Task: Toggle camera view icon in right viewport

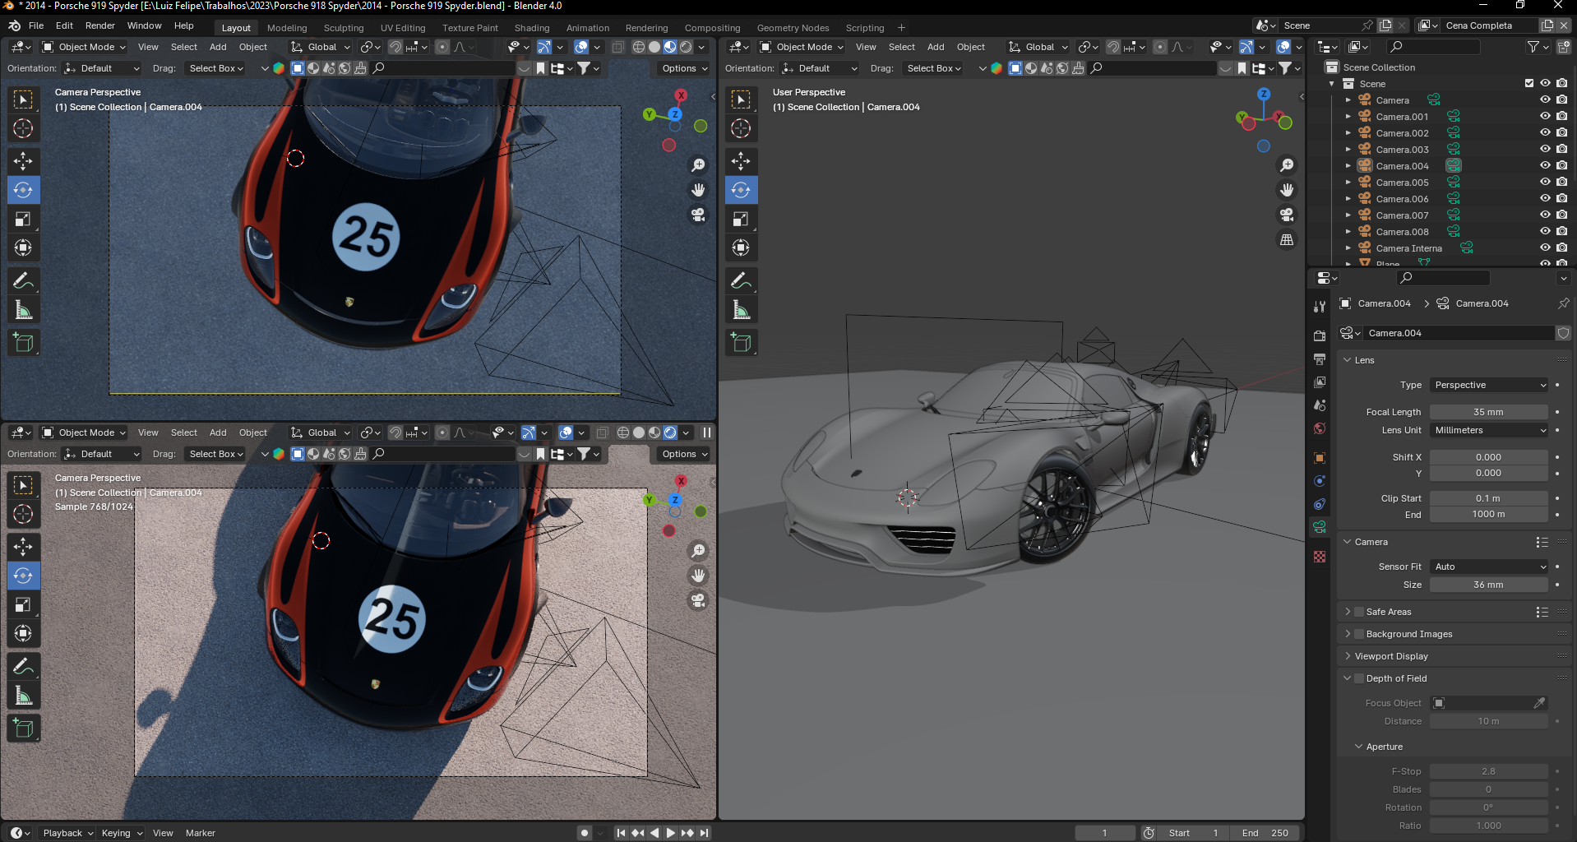Action: (1287, 215)
